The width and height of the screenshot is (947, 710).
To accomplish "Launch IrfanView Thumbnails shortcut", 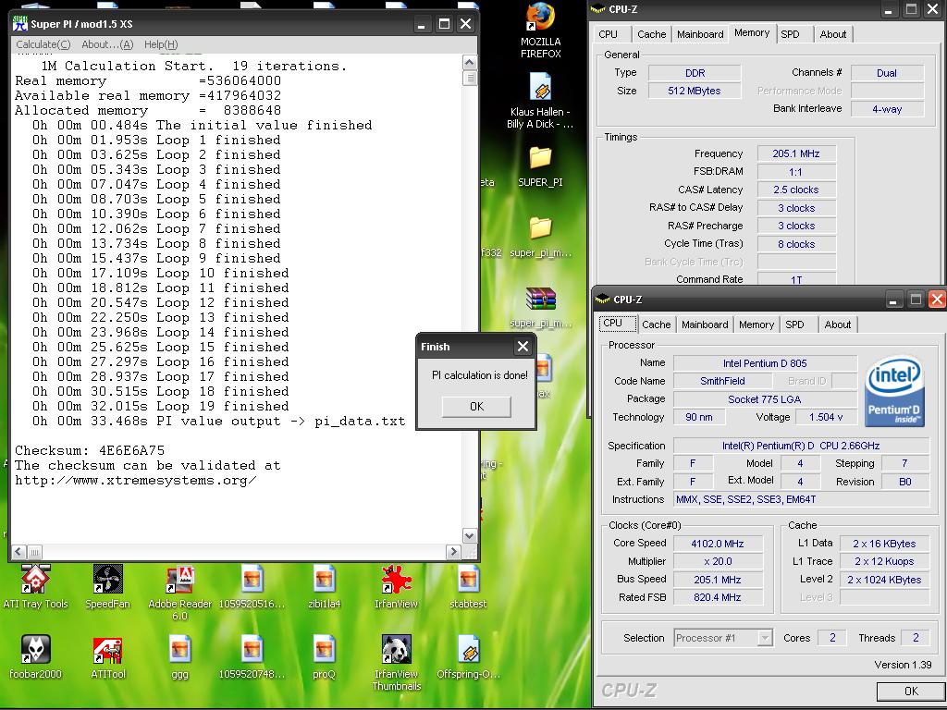I will 396,650.
